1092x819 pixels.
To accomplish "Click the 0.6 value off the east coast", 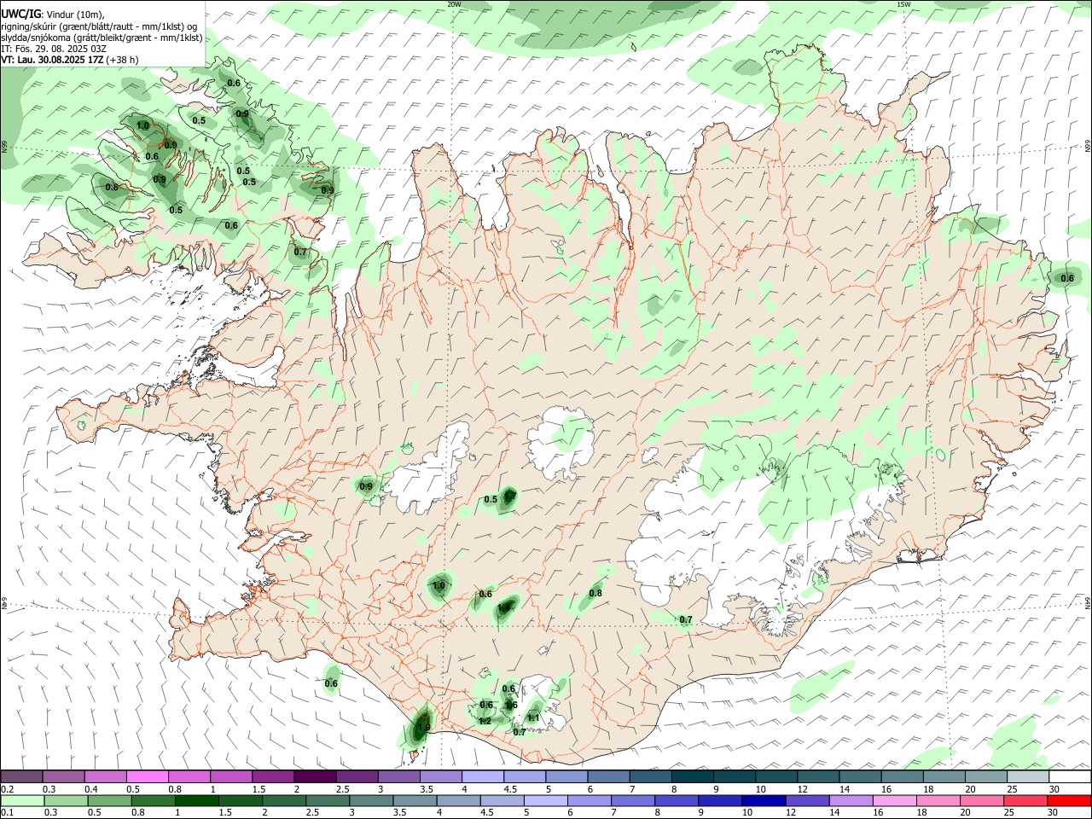I will pyautogui.click(x=1067, y=278).
